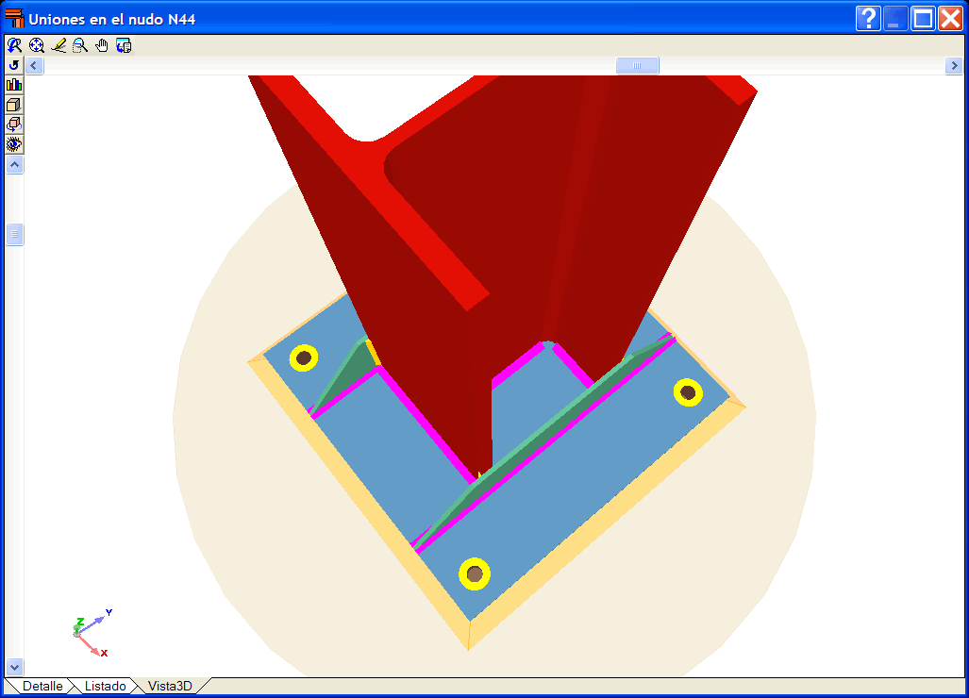Select the zoom extents magnifier icon
The width and height of the screenshot is (969, 698).
37,45
